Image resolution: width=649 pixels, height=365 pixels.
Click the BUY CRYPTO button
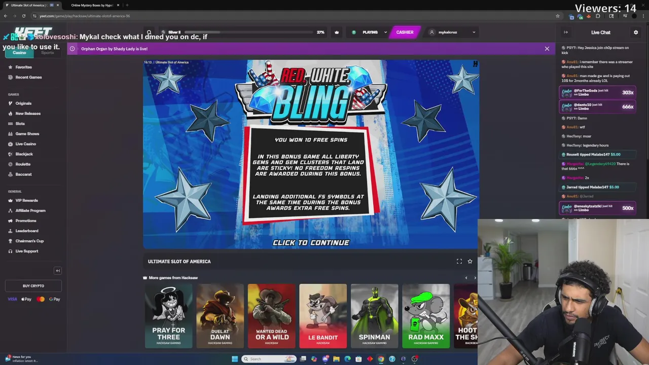pos(33,286)
